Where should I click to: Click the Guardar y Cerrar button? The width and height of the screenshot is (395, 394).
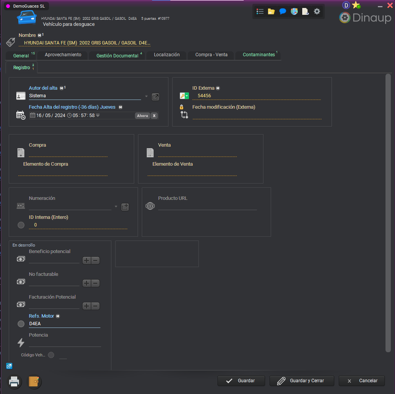(x=302, y=381)
